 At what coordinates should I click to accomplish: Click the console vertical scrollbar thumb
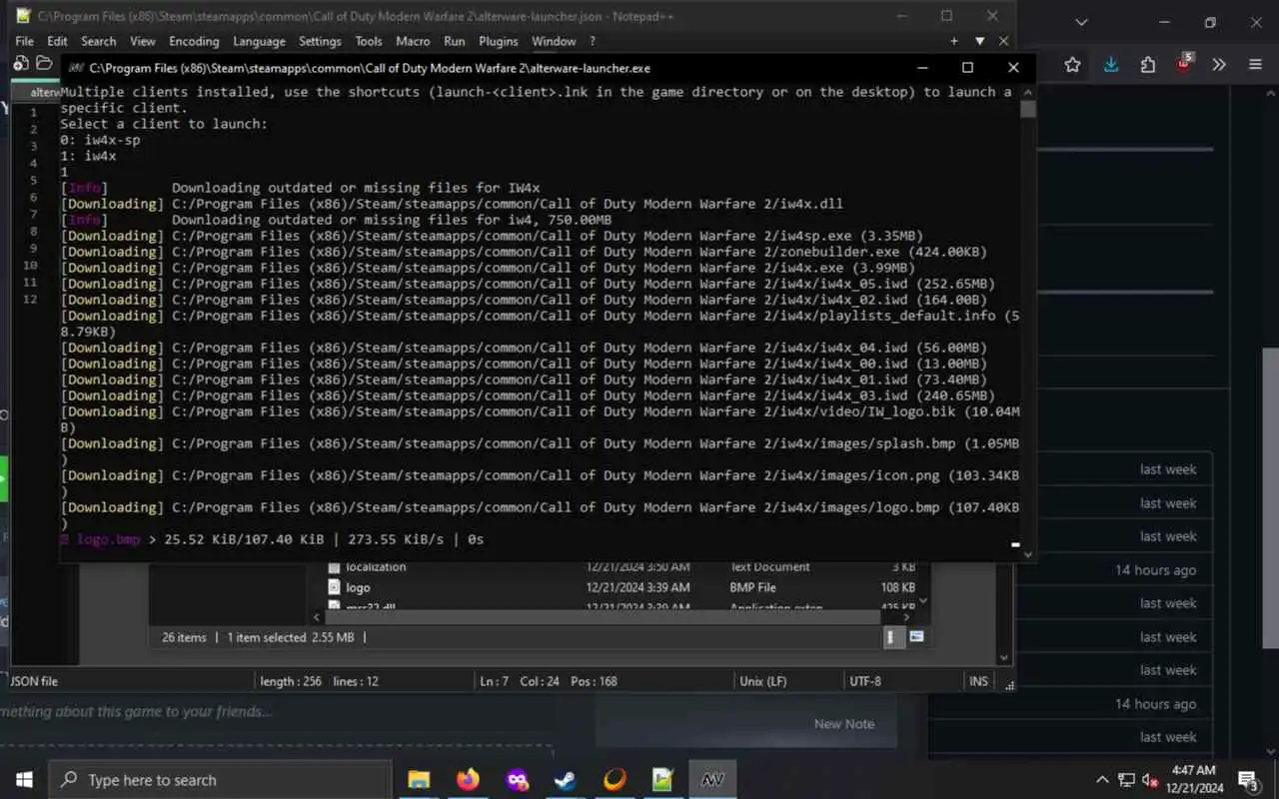1028,108
